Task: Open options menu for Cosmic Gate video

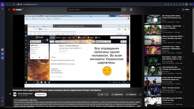Action: tap(184, 78)
